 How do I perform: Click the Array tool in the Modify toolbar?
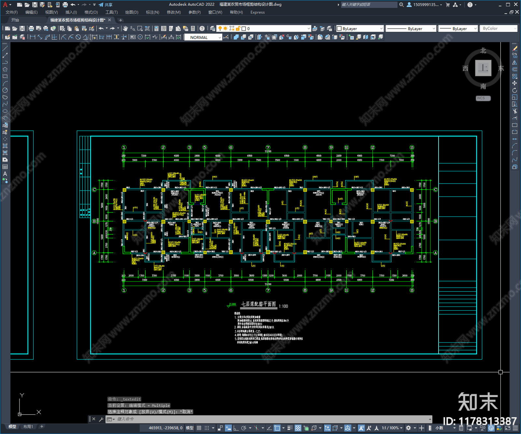click(514, 76)
